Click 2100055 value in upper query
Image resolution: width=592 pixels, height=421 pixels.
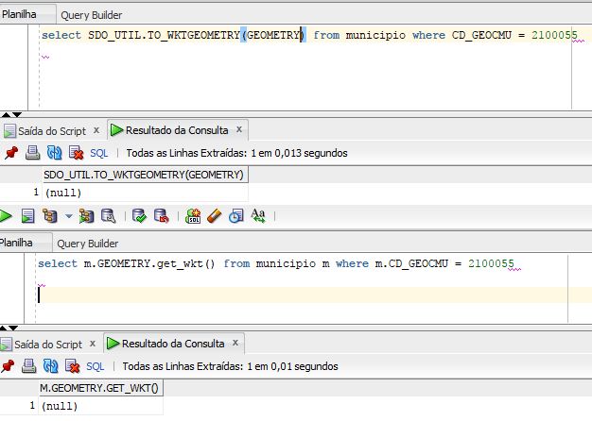554,35
